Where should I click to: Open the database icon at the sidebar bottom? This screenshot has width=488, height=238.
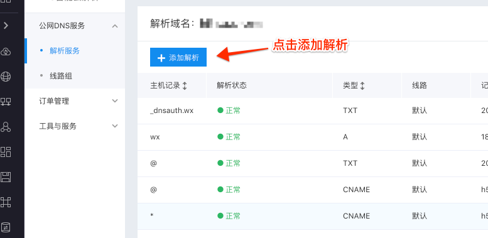[x=6, y=227]
